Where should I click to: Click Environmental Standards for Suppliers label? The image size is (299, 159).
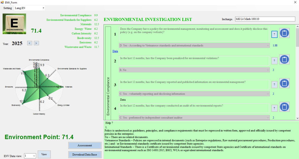[69, 20]
